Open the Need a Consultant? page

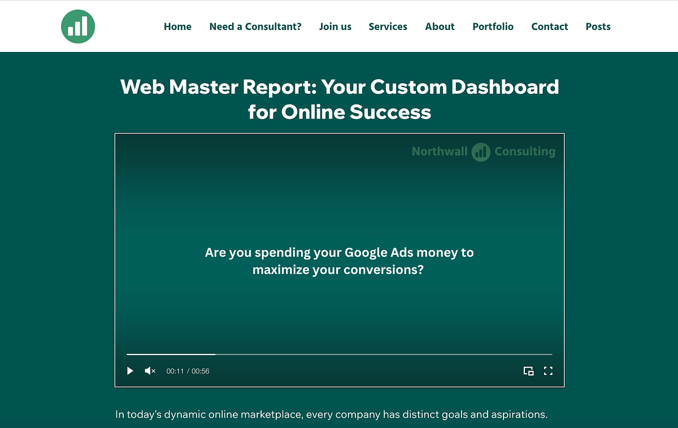255,27
